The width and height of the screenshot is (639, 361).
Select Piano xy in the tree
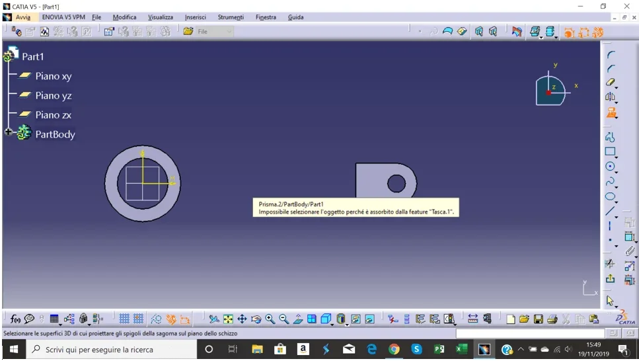tap(54, 76)
